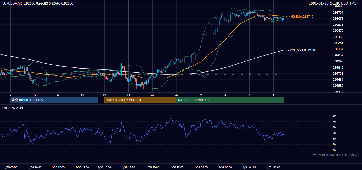This screenshot has width=362, height=170.
Task: Click hour tick 10 under price chart
Action: 35,95
